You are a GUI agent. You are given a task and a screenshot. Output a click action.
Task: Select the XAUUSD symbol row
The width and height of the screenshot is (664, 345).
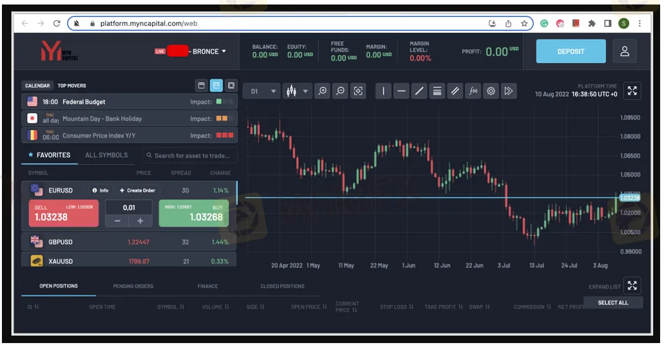point(129,261)
